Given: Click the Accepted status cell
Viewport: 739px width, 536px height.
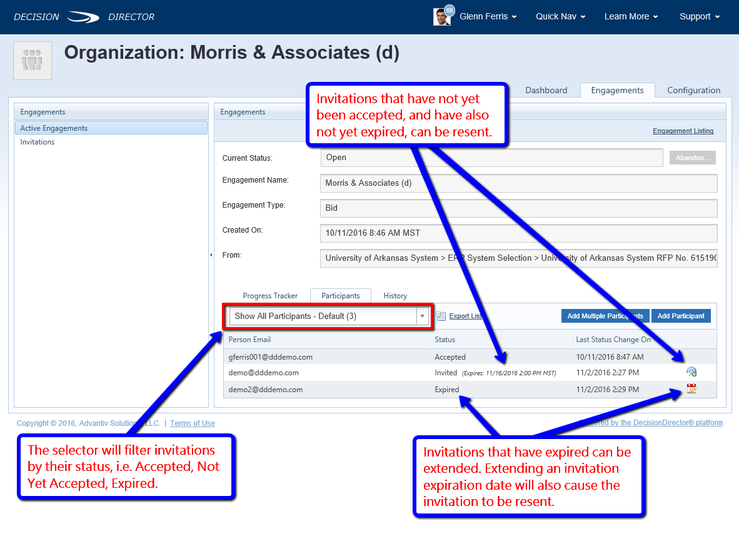Looking at the screenshot, I should coord(450,357).
